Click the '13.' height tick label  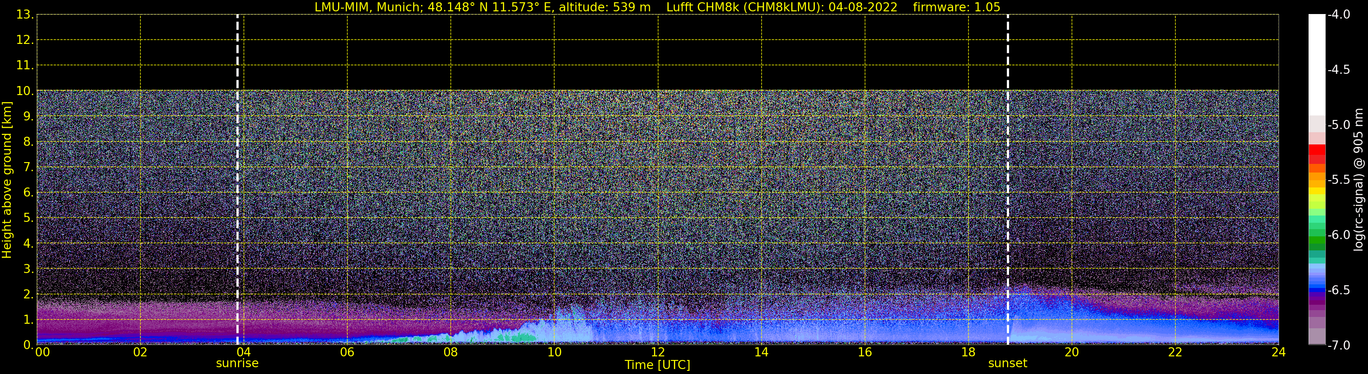pyautogui.click(x=25, y=15)
